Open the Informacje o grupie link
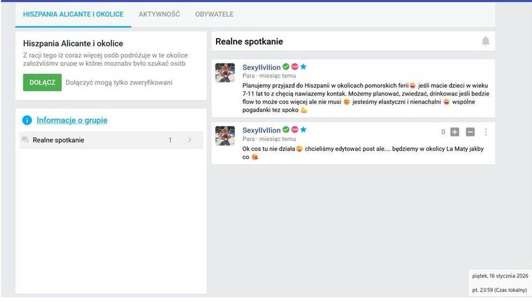 [x=72, y=120]
